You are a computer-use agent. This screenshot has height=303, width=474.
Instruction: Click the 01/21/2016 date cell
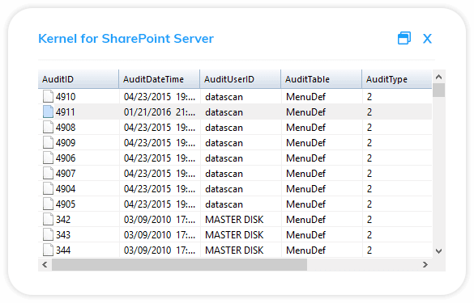(x=160, y=112)
